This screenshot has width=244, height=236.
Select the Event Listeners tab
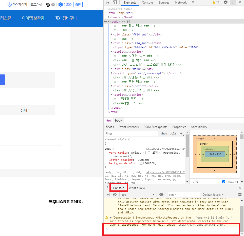click(x=128, y=127)
